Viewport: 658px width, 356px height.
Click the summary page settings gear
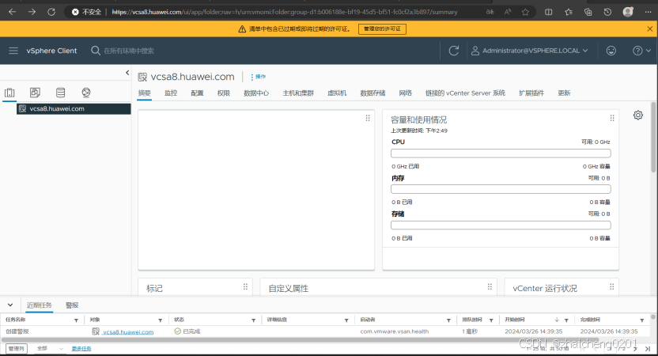pos(638,115)
